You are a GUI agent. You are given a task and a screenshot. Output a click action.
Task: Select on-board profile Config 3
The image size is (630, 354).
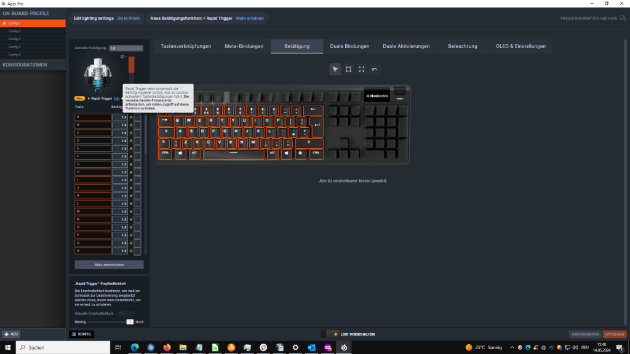[33, 39]
